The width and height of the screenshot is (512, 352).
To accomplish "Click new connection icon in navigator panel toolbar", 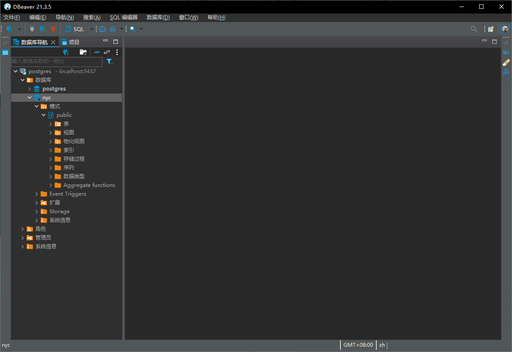I will (66, 52).
